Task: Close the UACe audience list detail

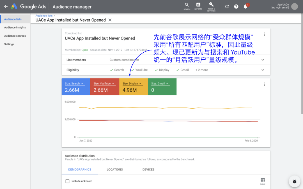Action: (x=110, y=20)
